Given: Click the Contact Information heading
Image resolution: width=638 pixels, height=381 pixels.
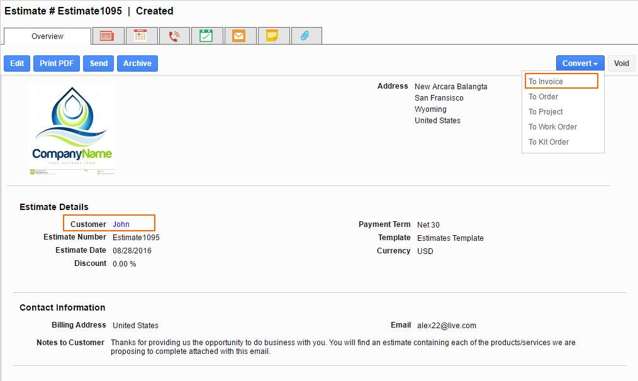Looking at the screenshot, I should pyautogui.click(x=62, y=308).
